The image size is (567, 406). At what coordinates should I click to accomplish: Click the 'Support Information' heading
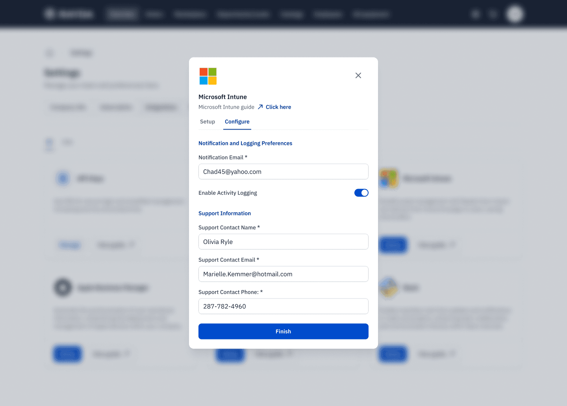pos(224,213)
